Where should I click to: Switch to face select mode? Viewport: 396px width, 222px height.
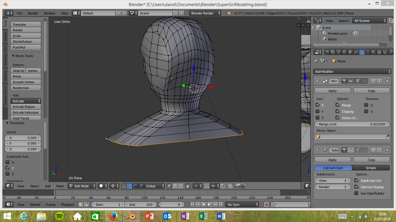tap(181, 186)
